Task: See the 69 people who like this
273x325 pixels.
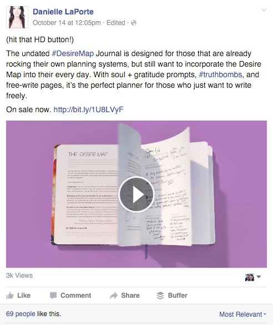Action: click(x=21, y=314)
